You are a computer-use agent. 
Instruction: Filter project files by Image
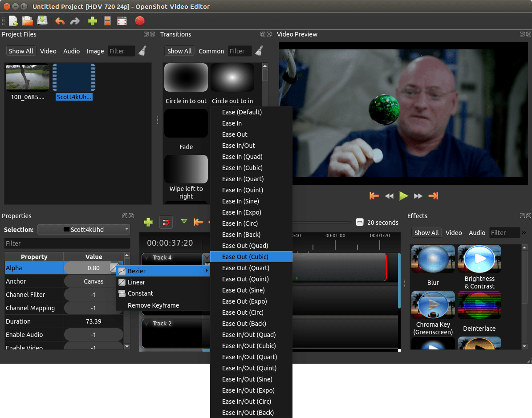[x=95, y=51]
